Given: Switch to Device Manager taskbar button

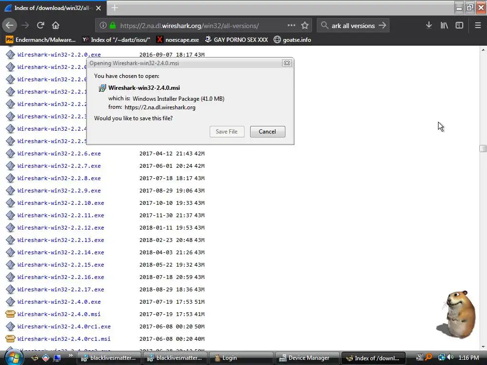Looking at the screenshot, I should tap(307, 358).
